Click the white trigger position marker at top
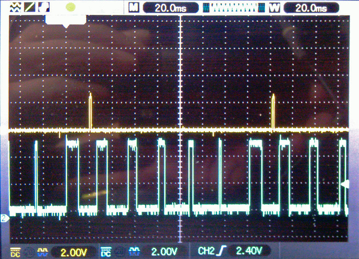Viewport: 359px width, 259px height. coord(66,21)
